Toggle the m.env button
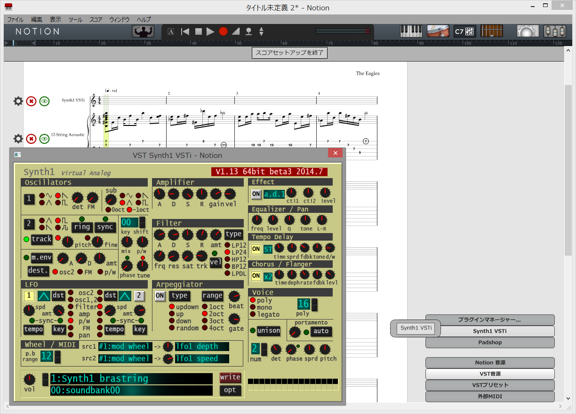 point(42,258)
